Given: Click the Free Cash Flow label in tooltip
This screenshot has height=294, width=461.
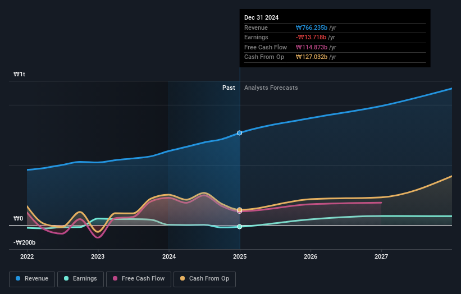Looking at the screenshot, I should click(x=266, y=47).
